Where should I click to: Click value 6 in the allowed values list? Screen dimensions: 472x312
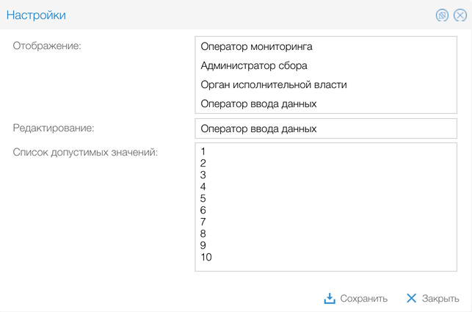coord(203,211)
